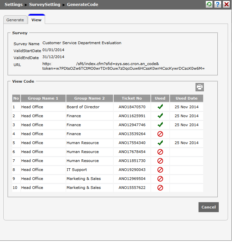
Task: Click the Group Name 1 column header
Action: pyautogui.click(x=43, y=98)
